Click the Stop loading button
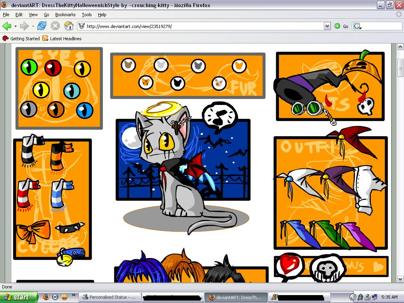The image size is (404, 303). click(55, 26)
